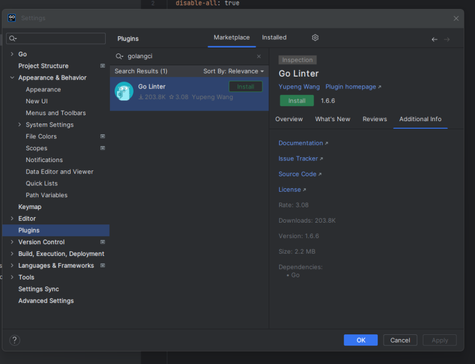Image resolution: width=475 pixels, height=364 pixels.
Task: Click the File Colors project-level icon
Action: (103, 137)
